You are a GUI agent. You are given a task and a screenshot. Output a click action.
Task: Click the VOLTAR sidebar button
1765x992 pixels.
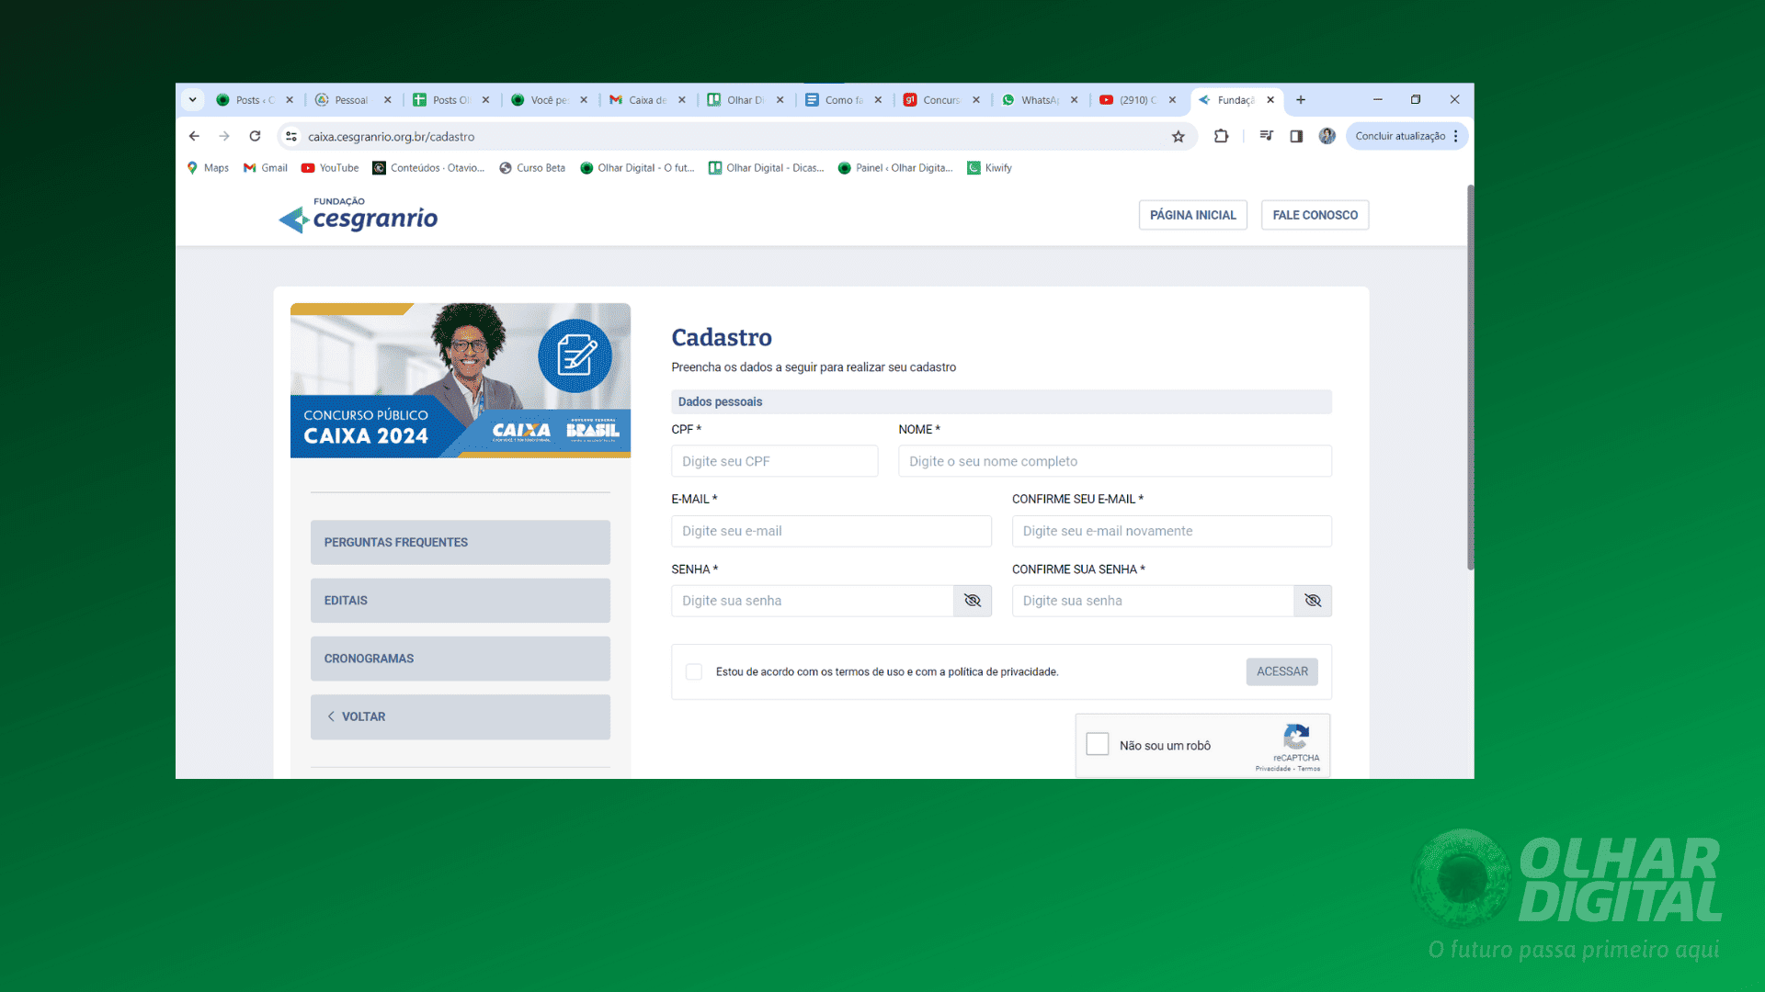(x=461, y=716)
